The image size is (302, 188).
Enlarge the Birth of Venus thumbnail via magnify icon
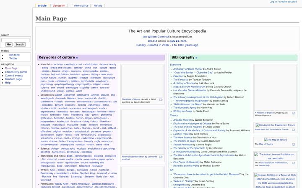pyautogui.click(x=161, y=100)
